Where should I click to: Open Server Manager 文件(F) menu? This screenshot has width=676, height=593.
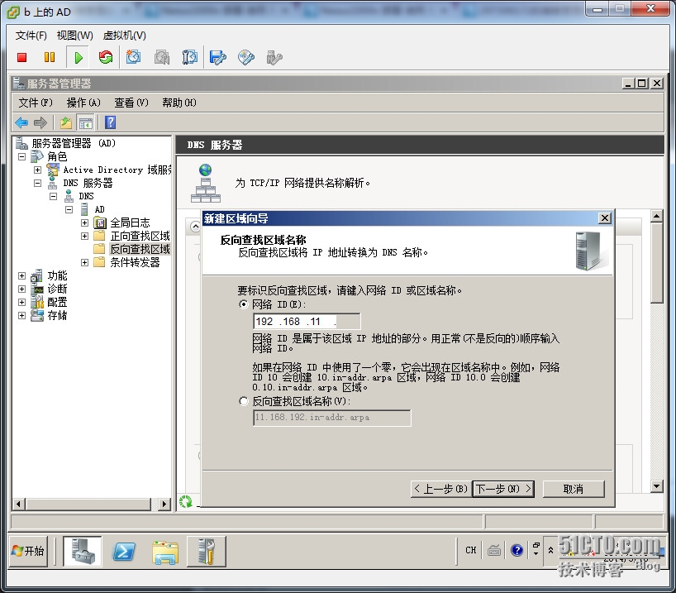pos(36,103)
